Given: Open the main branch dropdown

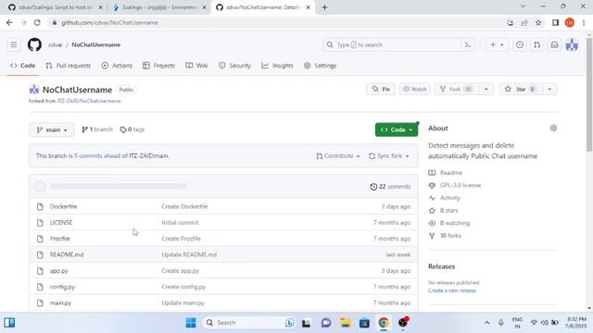Looking at the screenshot, I should click(52, 129).
